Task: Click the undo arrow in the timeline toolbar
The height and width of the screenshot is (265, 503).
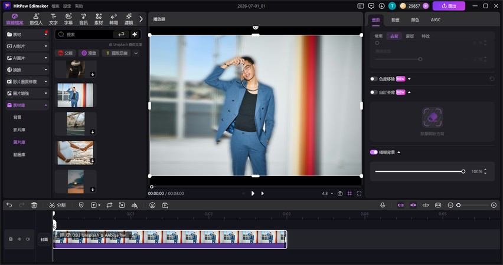Action: pos(9,205)
